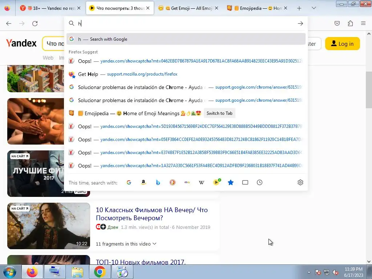
Task: Open search settings gear icon
Action: pos(300,182)
